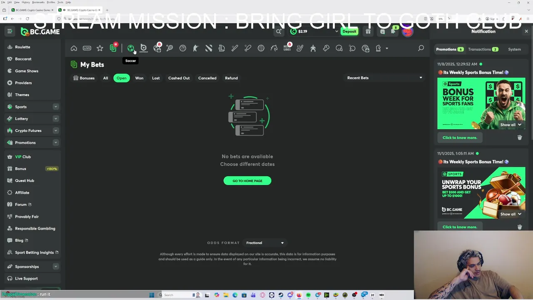Expand more sports dropdown arrow

pyautogui.click(x=387, y=48)
